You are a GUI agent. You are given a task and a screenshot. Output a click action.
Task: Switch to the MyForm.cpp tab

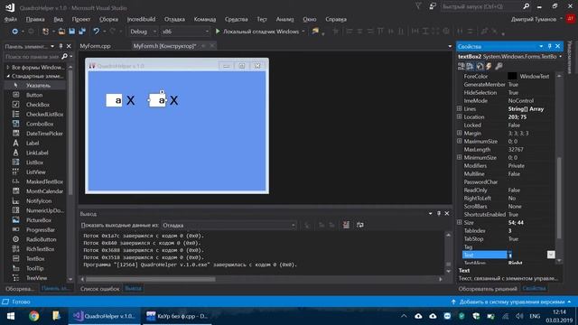(x=95, y=46)
